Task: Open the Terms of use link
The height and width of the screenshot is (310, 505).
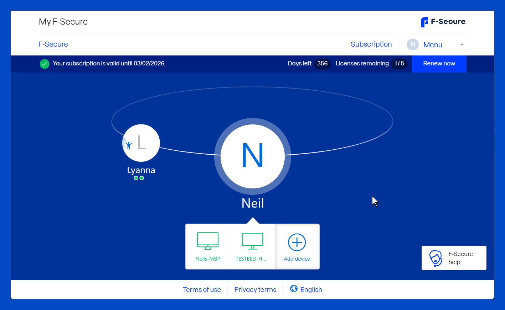Action: point(202,290)
